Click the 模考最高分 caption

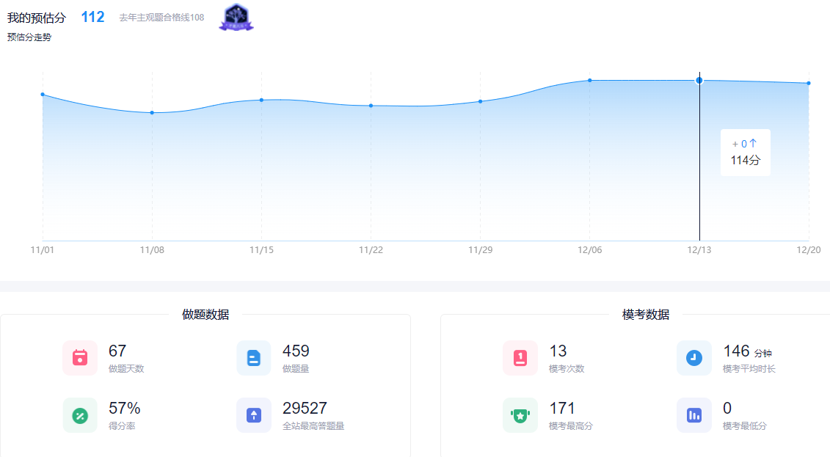pos(571,425)
